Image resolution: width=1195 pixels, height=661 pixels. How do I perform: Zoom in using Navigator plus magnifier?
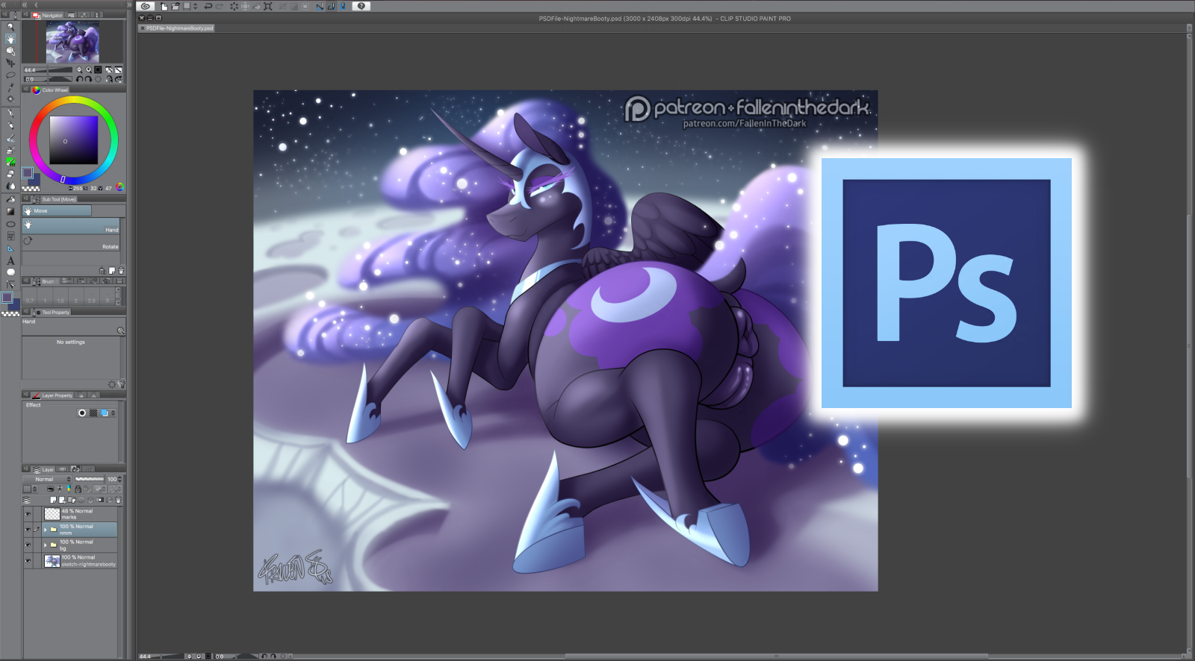tap(88, 69)
